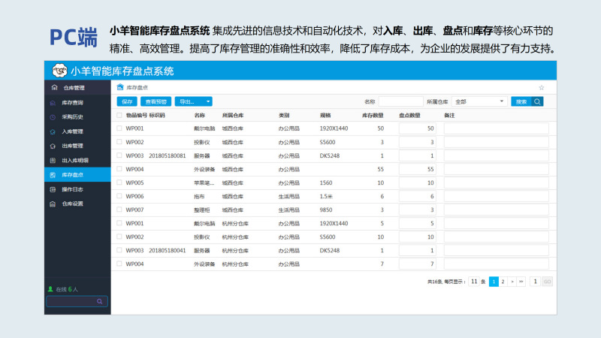Click the 出入库明细 list icon
The width and height of the screenshot is (601, 338).
[53, 160]
